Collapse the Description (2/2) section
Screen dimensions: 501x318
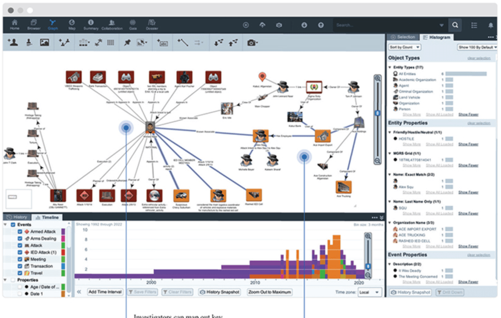(390, 264)
